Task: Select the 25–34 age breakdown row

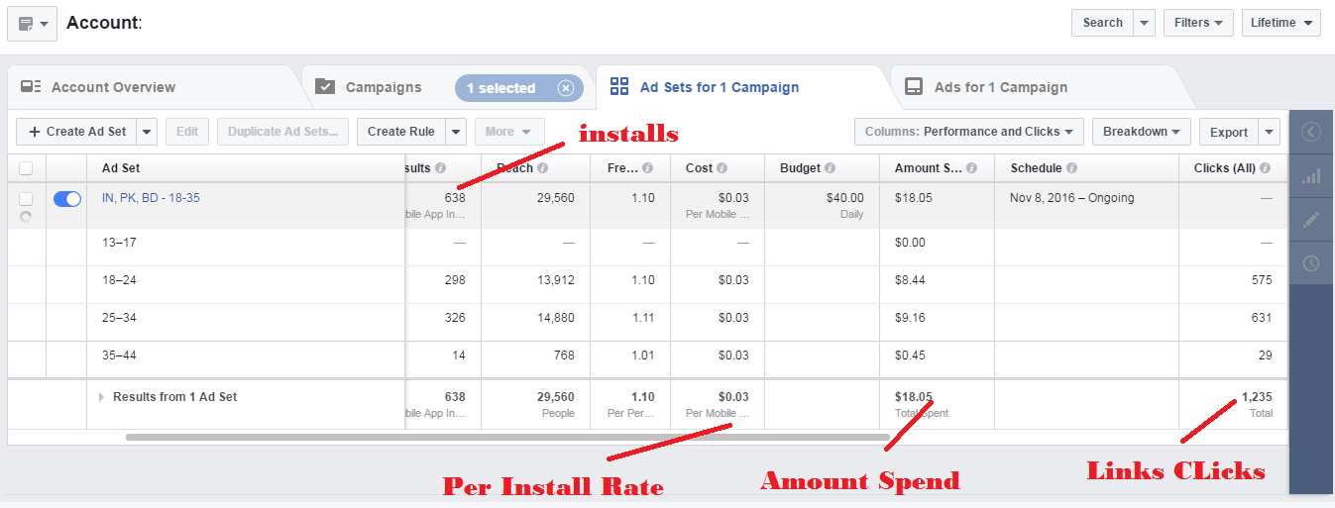Action: pos(647,323)
